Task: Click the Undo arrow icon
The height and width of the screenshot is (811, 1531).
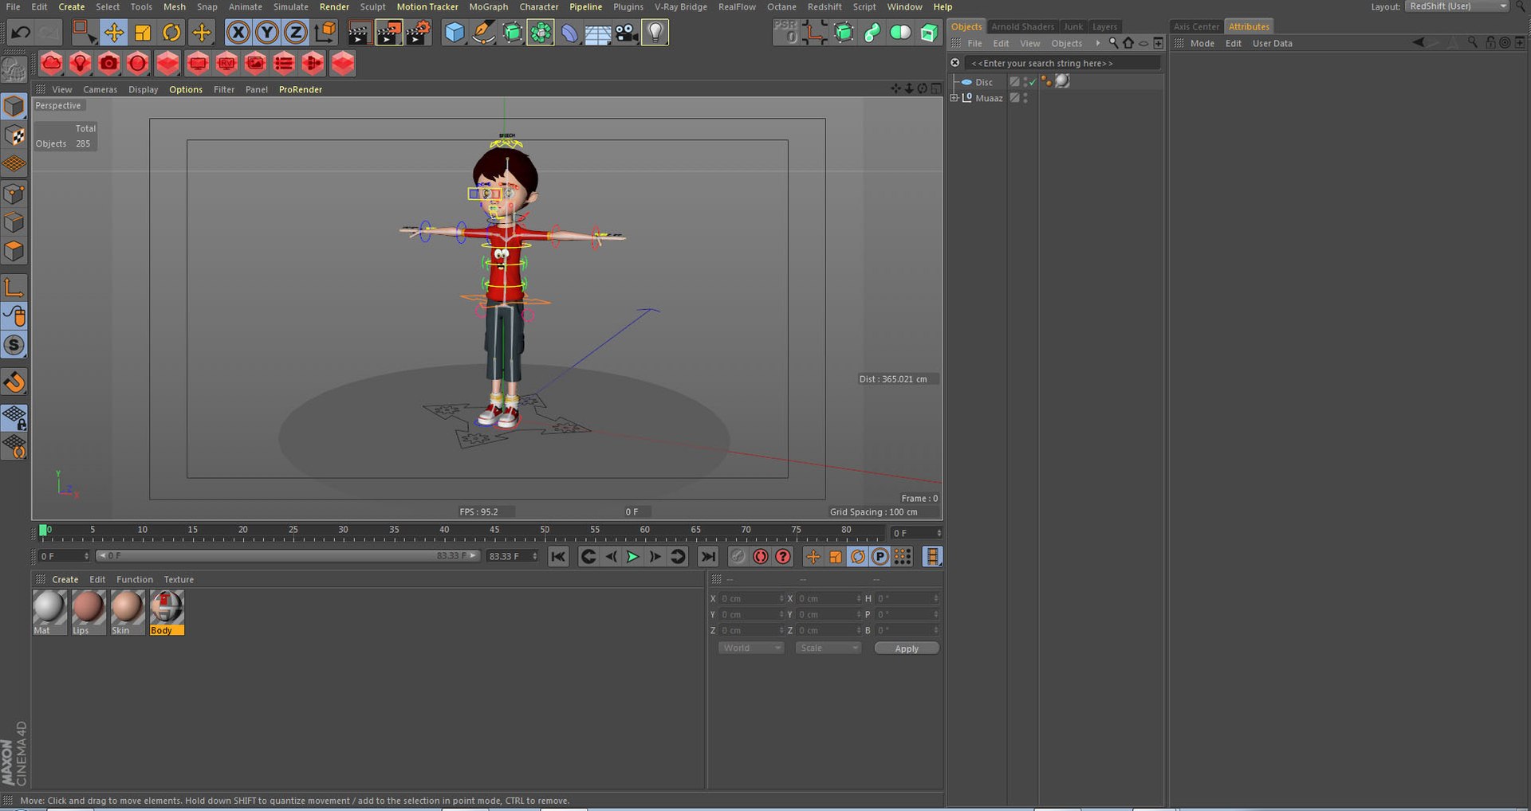Action: 21,33
